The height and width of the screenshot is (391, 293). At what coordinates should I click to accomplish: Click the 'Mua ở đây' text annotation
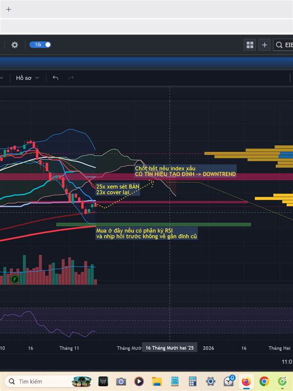(x=146, y=234)
